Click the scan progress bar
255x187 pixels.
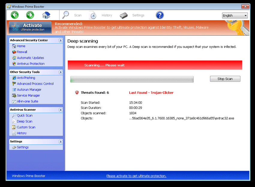pyautogui.click(x=132, y=79)
